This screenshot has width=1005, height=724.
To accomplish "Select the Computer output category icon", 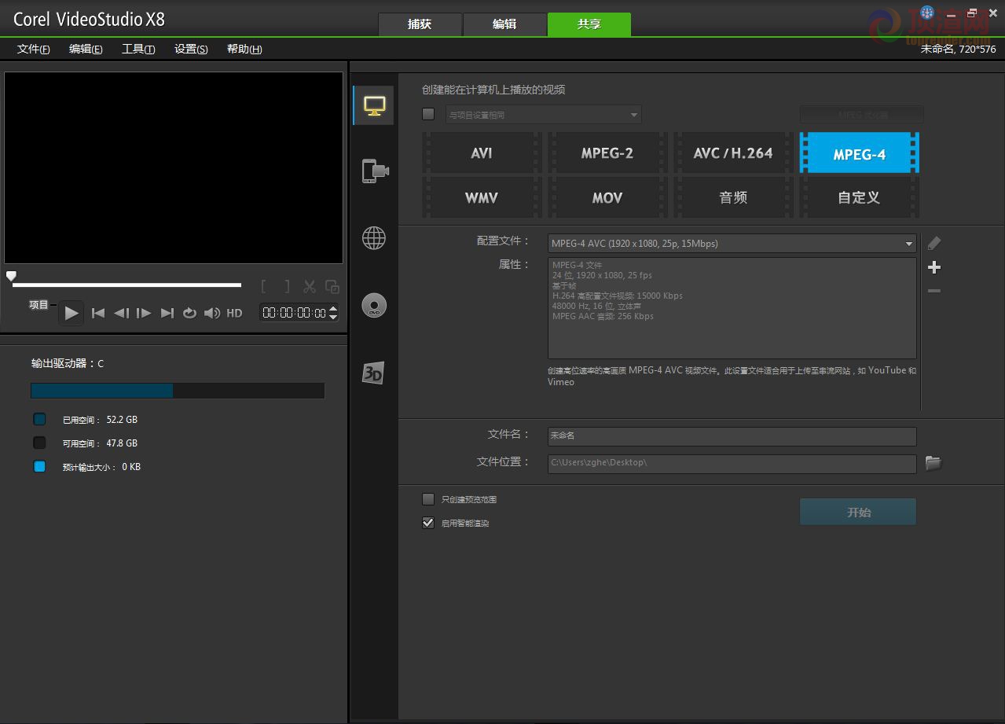I will 373,105.
